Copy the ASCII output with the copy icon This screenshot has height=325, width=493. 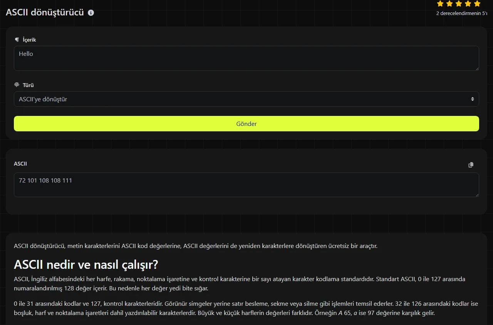tap(471, 165)
